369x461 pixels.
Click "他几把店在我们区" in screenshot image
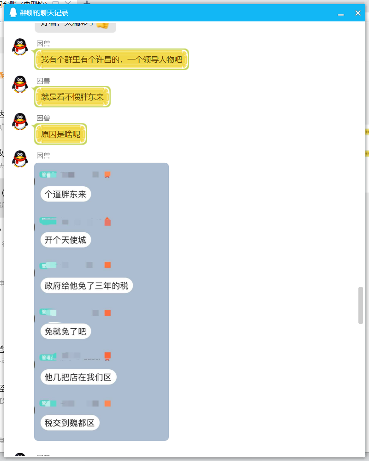pyautogui.click(x=78, y=377)
